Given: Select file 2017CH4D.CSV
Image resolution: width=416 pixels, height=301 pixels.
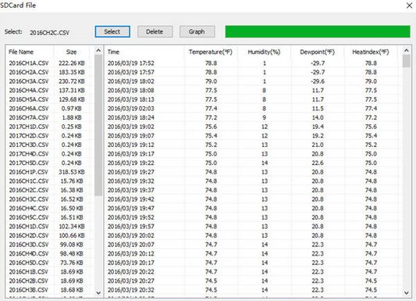Looking at the screenshot, I should 29,154.
